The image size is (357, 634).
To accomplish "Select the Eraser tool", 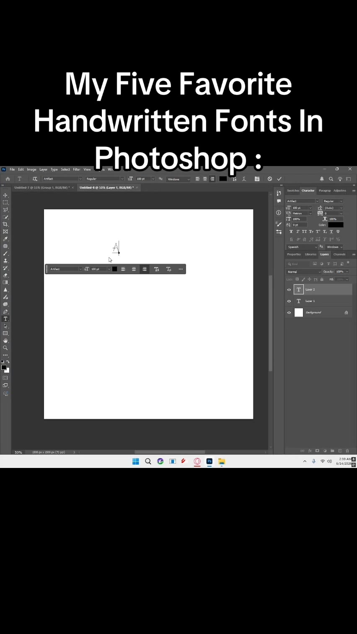I will (x=5, y=275).
